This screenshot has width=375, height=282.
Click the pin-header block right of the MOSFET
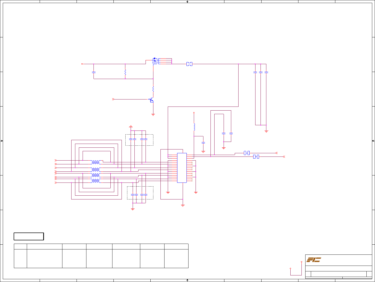point(165,61)
